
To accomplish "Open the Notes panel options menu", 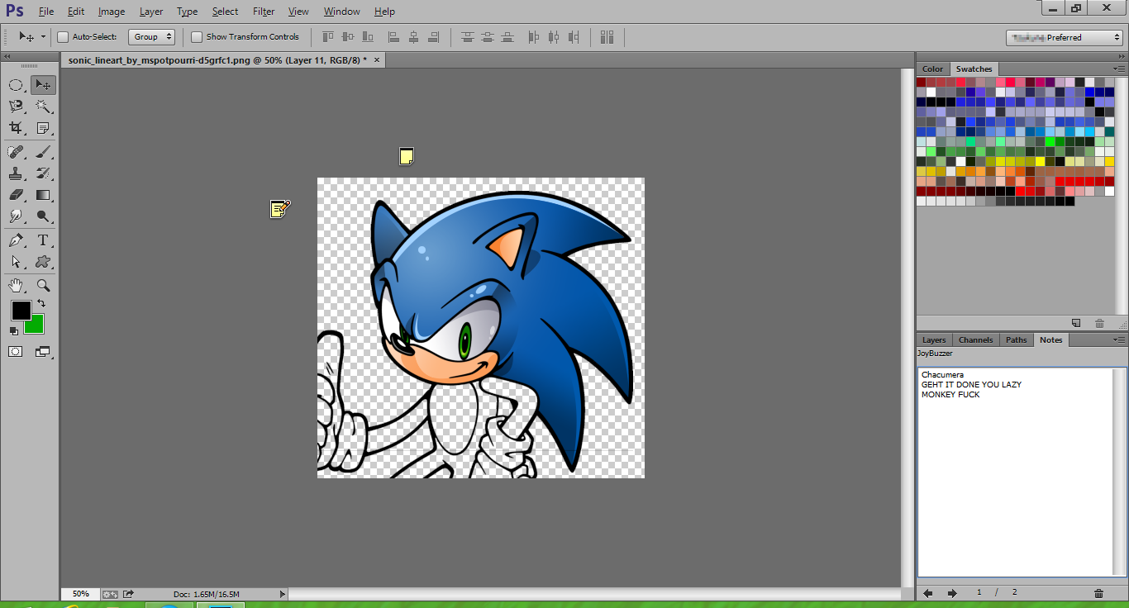I will coord(1119,340).
